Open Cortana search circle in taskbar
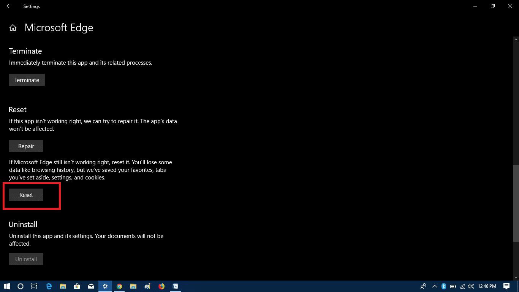 (21, 286)
